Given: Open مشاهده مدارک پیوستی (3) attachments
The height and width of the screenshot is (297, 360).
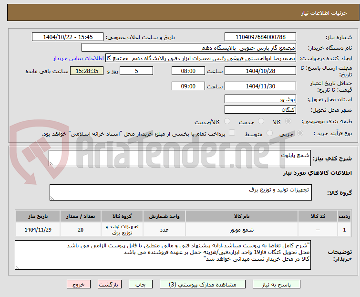Looking at the screenshot, I should pos(203,285).
